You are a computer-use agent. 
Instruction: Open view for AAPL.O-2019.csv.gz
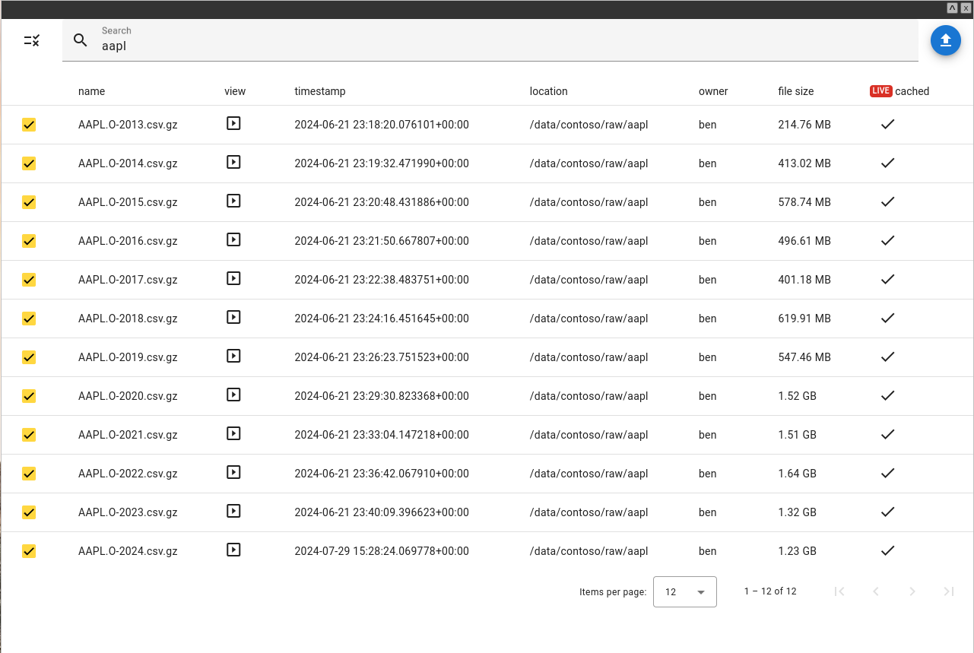(233, 356)
